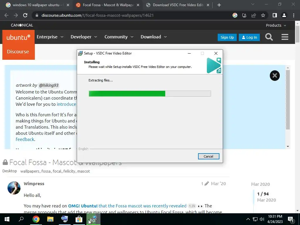Click the Log In button
The image size is (300, 225).
click(x=249, y=37)
